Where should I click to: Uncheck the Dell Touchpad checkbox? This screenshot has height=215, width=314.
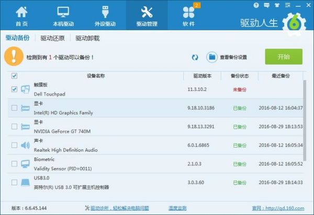[x=14, y=89]
